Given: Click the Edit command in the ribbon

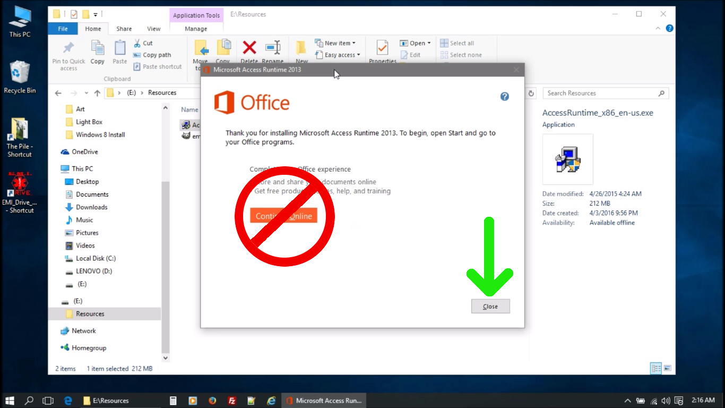Looking at the screenshot, I should (x=410, y=55).
